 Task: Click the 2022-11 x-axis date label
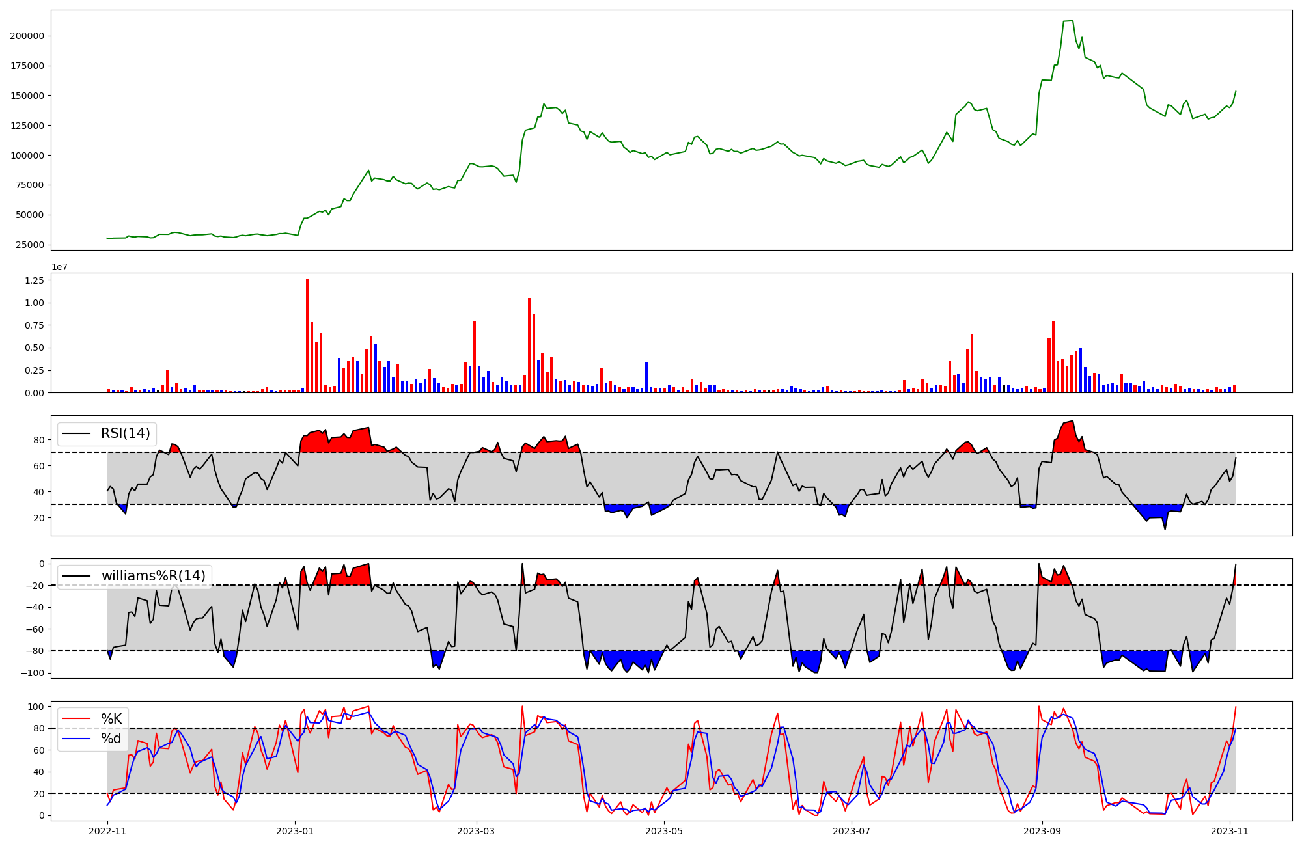(107, 831)
